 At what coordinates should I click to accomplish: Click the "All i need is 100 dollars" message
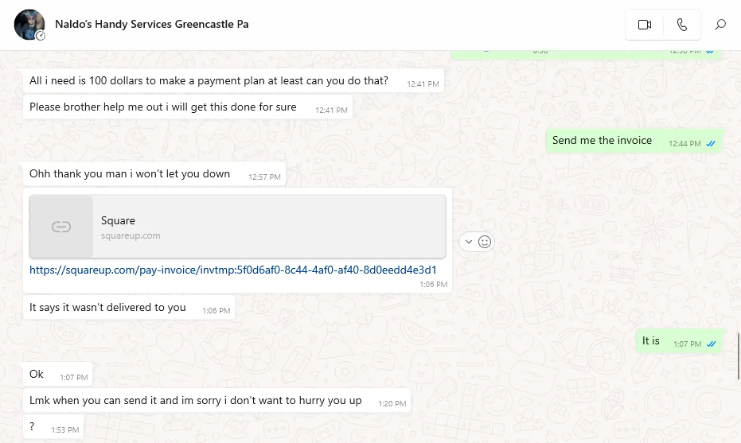click(209, 81)
